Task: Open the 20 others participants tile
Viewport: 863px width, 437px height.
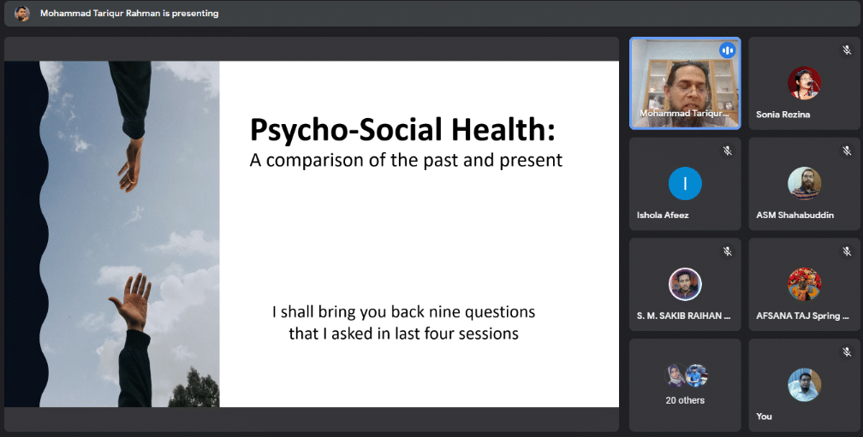Action: [685, 385]
